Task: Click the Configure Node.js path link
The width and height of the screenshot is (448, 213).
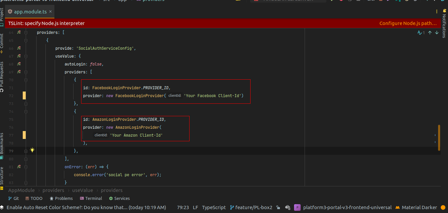Action: tap(408, 23)
